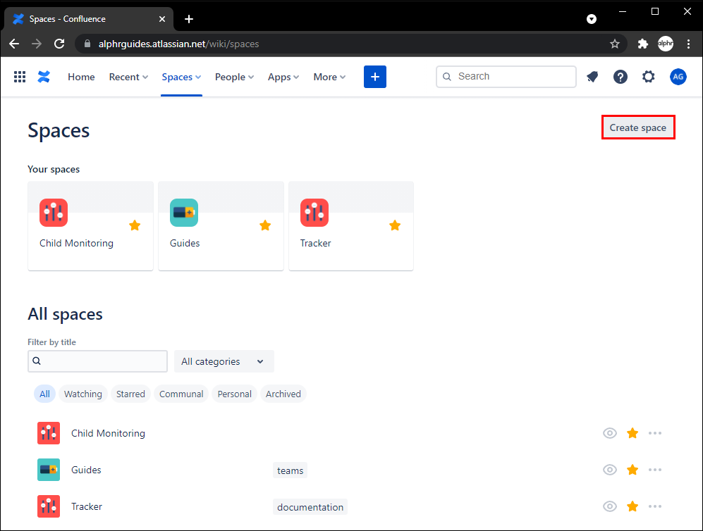703x531 pixels.
Task: Open the help question mark icon
Action: coord(620,77)
